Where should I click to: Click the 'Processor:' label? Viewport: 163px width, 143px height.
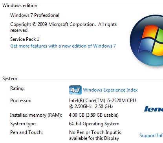point(21,101)
